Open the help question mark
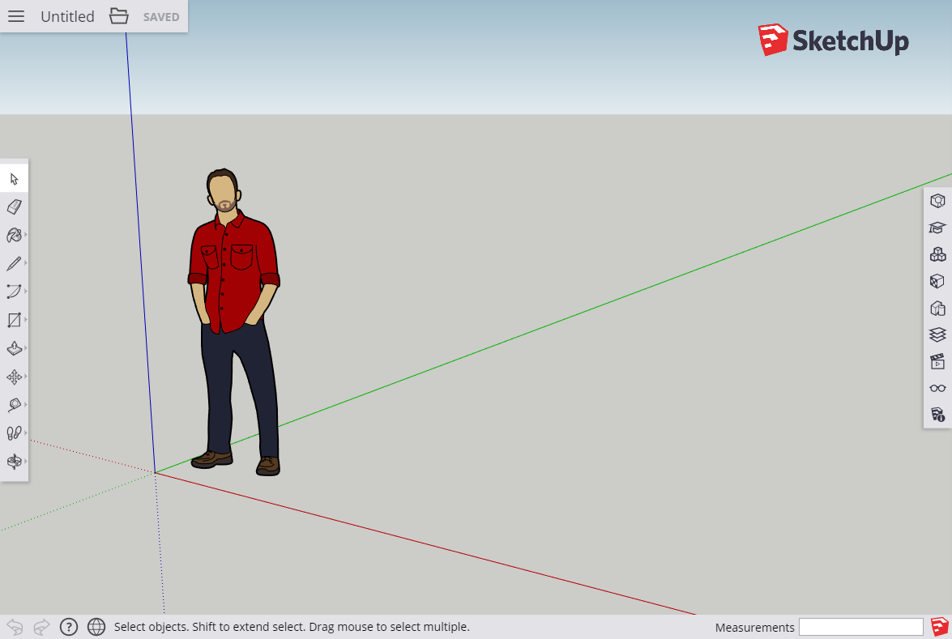This screenshot has width=952, height=639. coord(69,627)
